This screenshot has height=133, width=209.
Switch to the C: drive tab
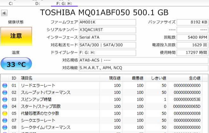coord(11,3)
